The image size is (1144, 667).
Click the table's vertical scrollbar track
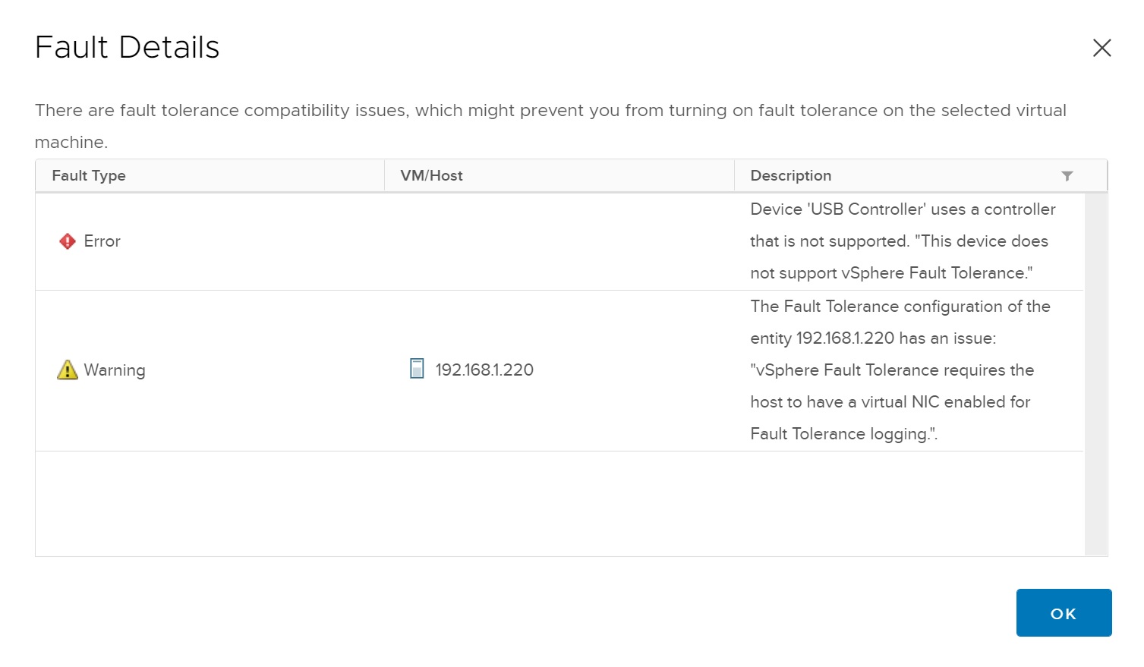point(1095,372)
